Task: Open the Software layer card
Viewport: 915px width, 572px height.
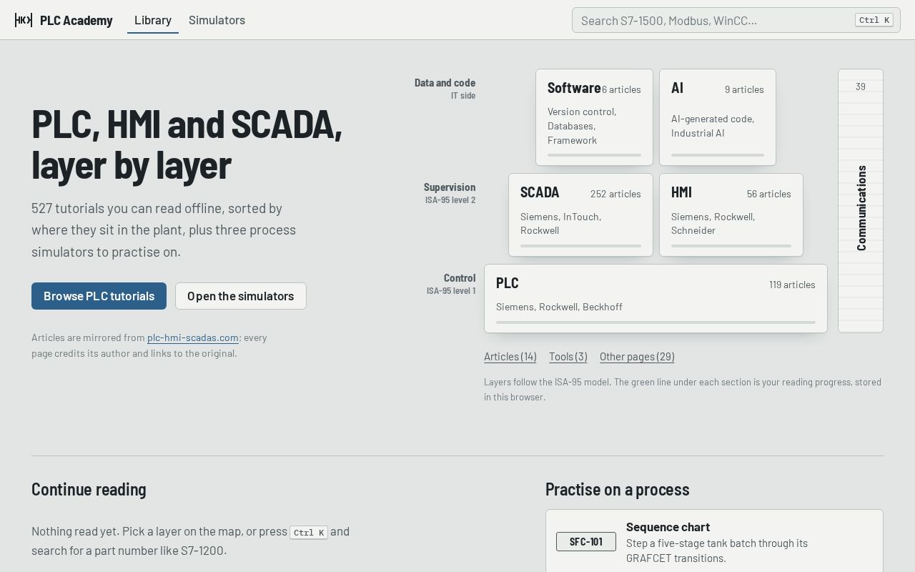Action: (594, 117)
